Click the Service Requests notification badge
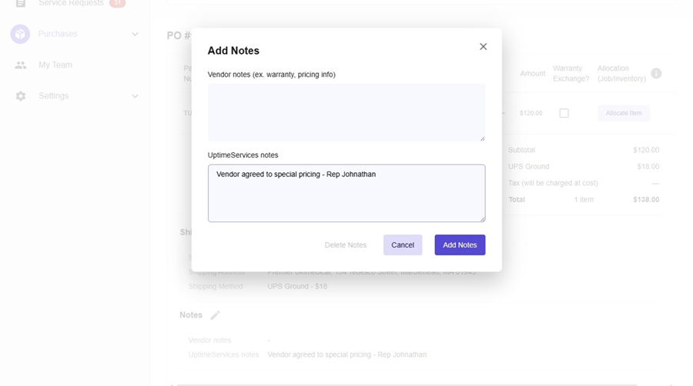693x386 pixels. (x=117, y=4)
